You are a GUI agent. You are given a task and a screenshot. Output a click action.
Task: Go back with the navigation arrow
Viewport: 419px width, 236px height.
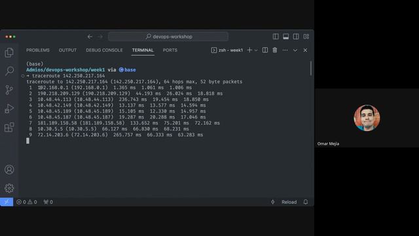tap(90, 37)
